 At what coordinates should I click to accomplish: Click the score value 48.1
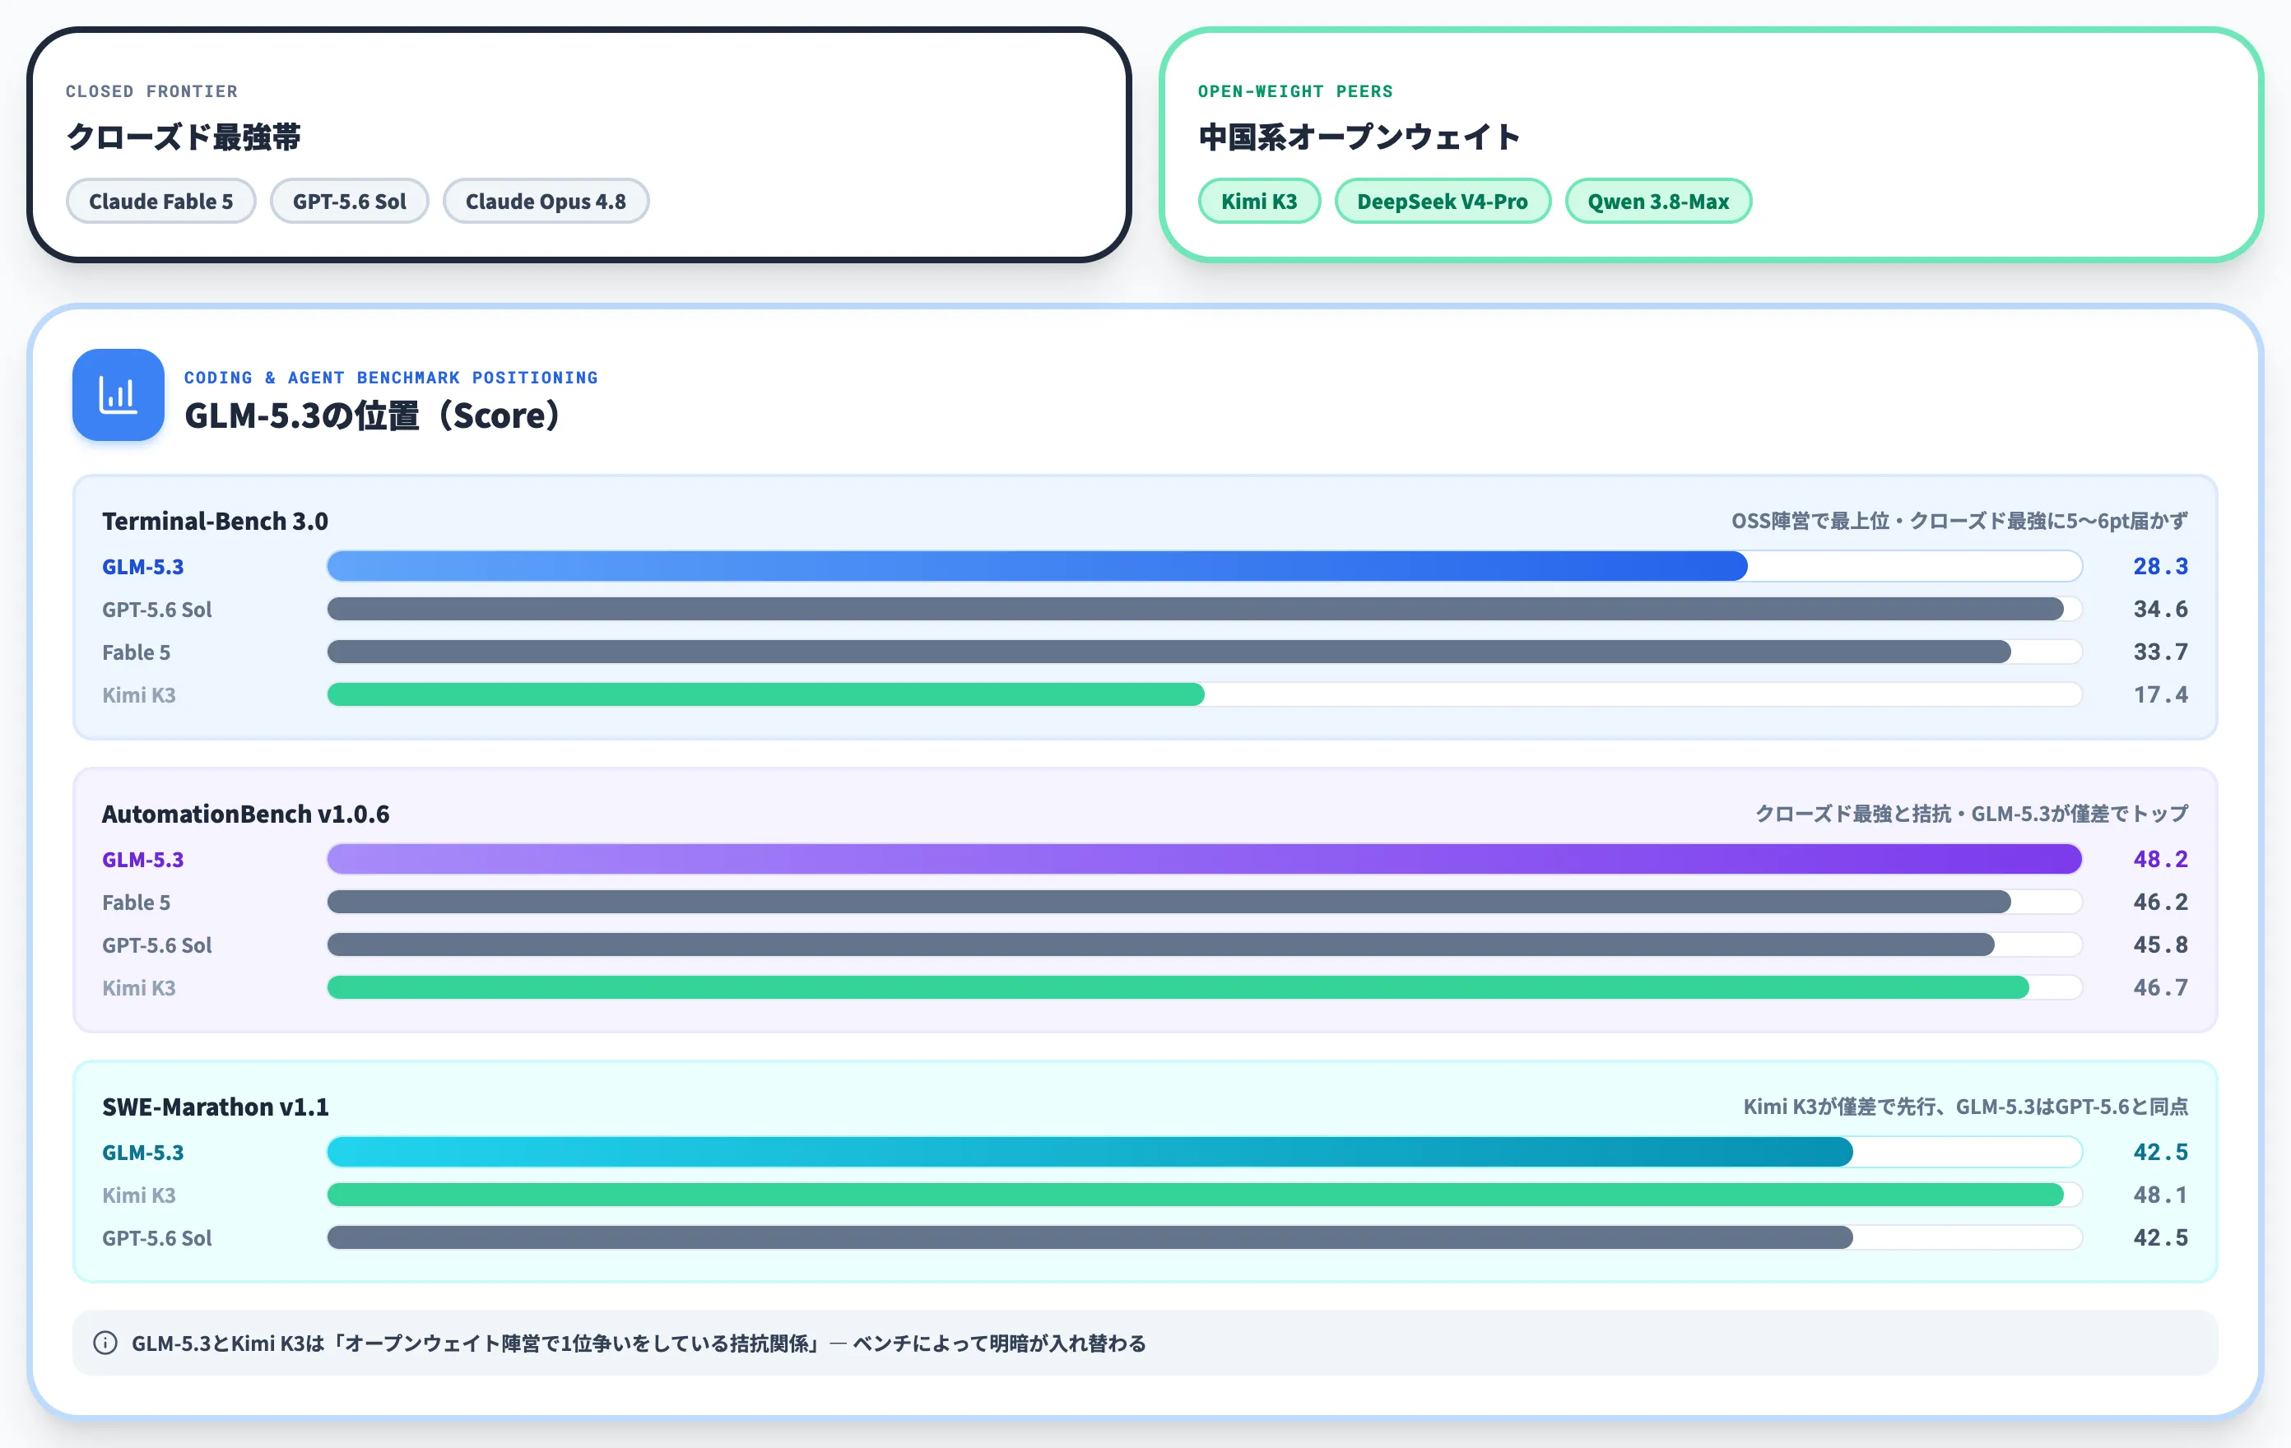click(2161, 1195)
